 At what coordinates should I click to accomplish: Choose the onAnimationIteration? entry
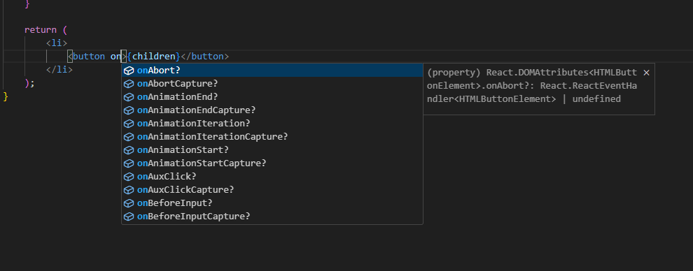tap(272, 124)
